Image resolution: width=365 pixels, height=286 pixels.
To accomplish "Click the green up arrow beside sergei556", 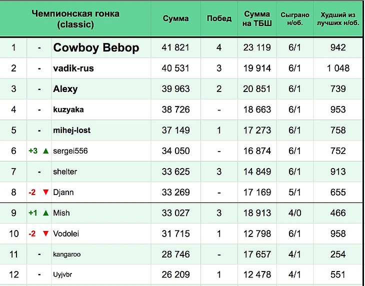I will point(45,151).
